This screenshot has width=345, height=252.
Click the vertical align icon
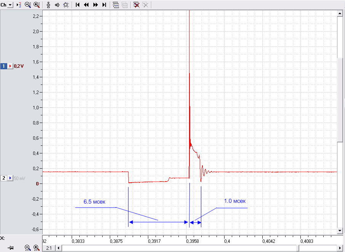pyautogui.click(x=48, y=5)
